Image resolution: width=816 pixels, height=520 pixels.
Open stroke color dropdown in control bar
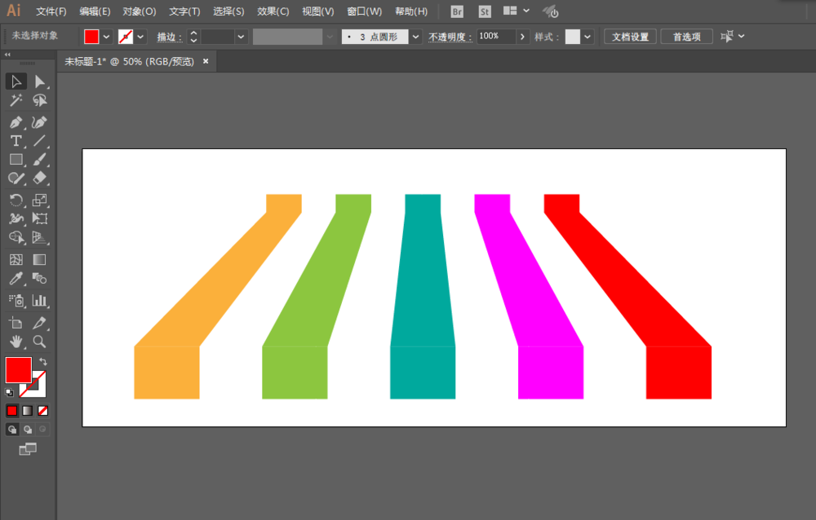pos(140,37)
